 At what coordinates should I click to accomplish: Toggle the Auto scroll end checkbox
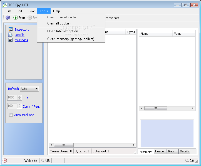(11, 115)
